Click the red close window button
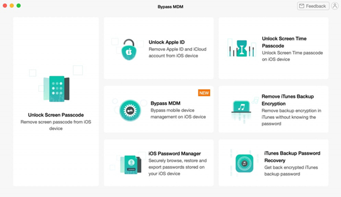Screen dimensions: 341x197 [x=5, y=6]
